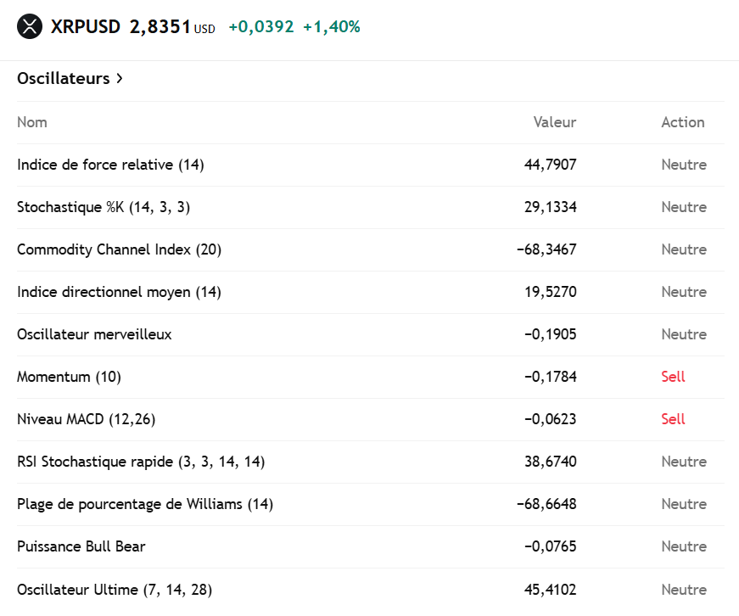Image resolution: width=739 pixels, height=616 pixels.
Task: Select the Oscillateur merveilleux indicator
Action: pyautogui.click(x=94, y=334)
